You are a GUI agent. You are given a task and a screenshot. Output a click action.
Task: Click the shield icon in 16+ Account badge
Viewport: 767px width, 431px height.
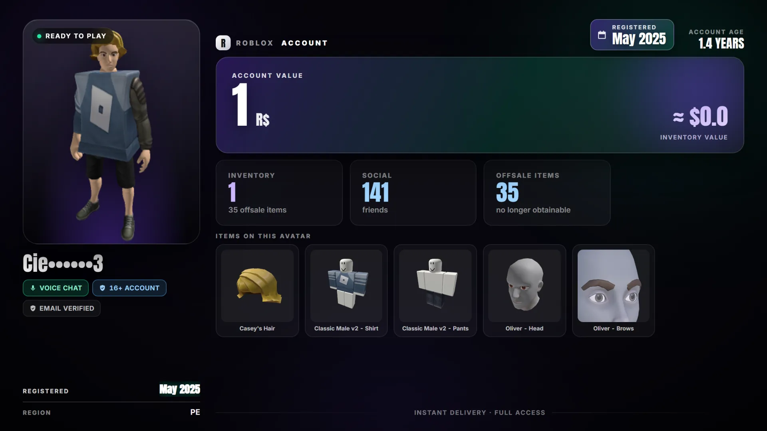102,288
